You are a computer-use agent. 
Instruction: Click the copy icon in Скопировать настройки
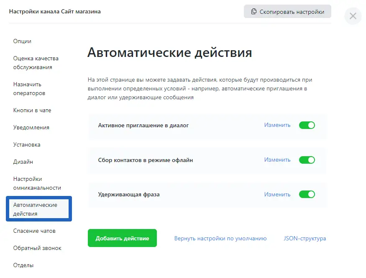[x=253, y=12]
